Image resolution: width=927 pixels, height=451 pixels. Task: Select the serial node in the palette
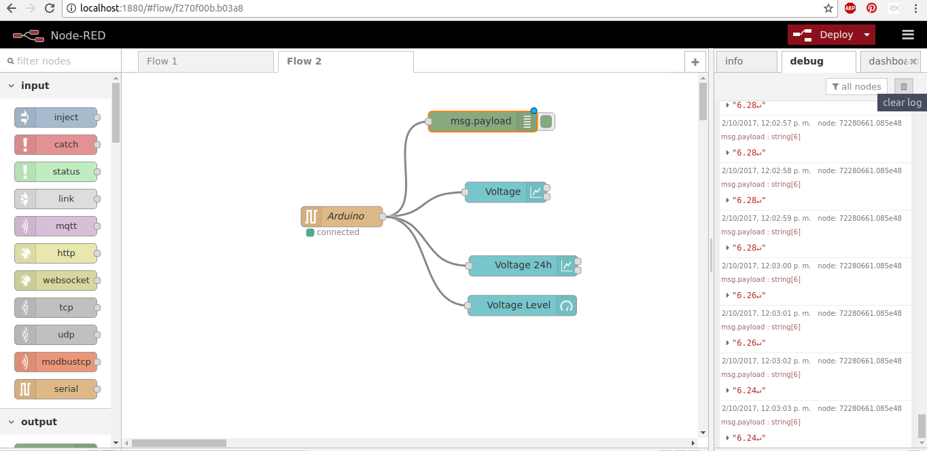click(56, 389)
